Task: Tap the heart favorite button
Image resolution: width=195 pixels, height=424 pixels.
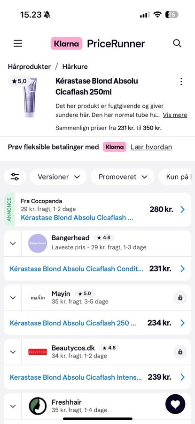Action: point(175,405)
